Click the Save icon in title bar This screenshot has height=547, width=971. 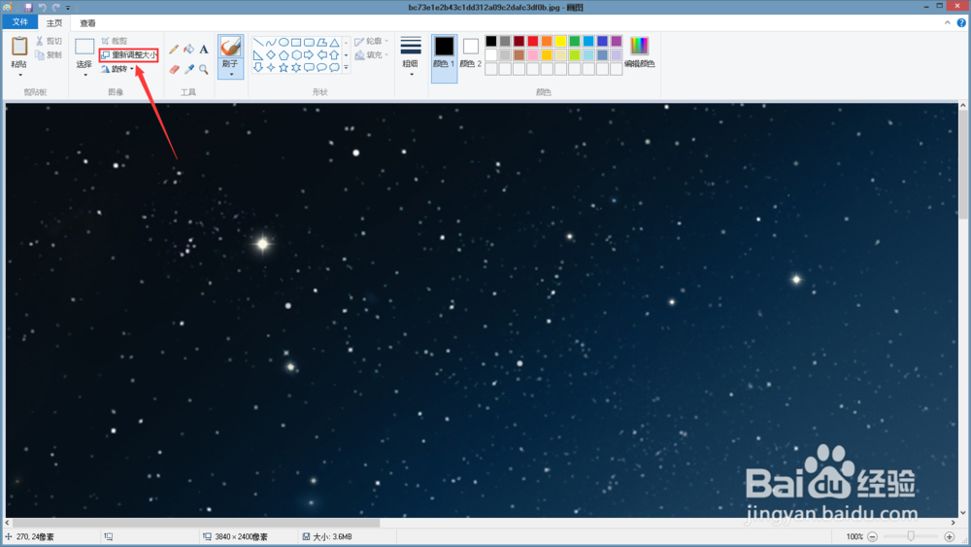28,8
